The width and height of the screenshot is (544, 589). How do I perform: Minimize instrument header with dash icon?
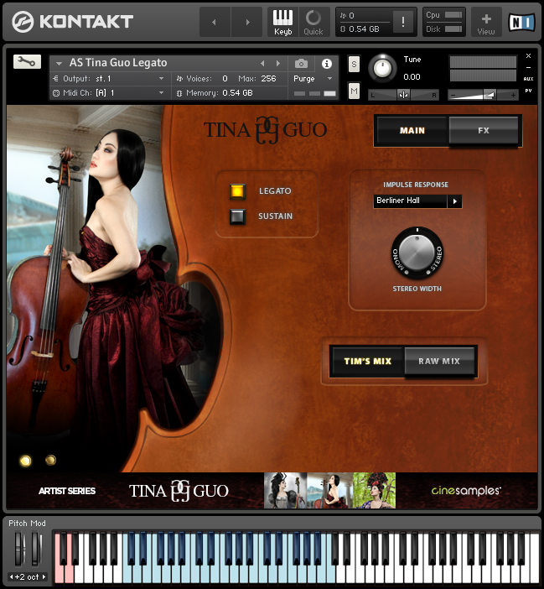tap(528, 68)
